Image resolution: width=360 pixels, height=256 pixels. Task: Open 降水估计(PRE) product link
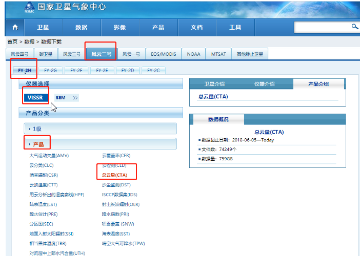[44, 214]
